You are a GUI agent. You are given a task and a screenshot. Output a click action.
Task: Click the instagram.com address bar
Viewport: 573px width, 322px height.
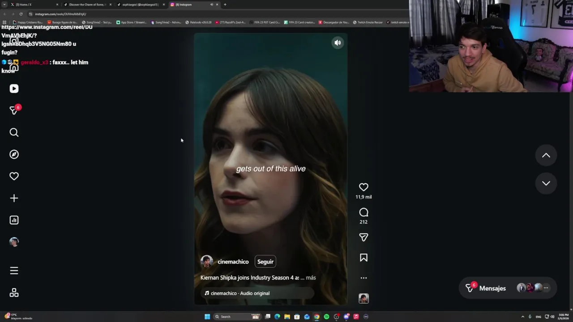pyautogui.click(x=215, y=14)
